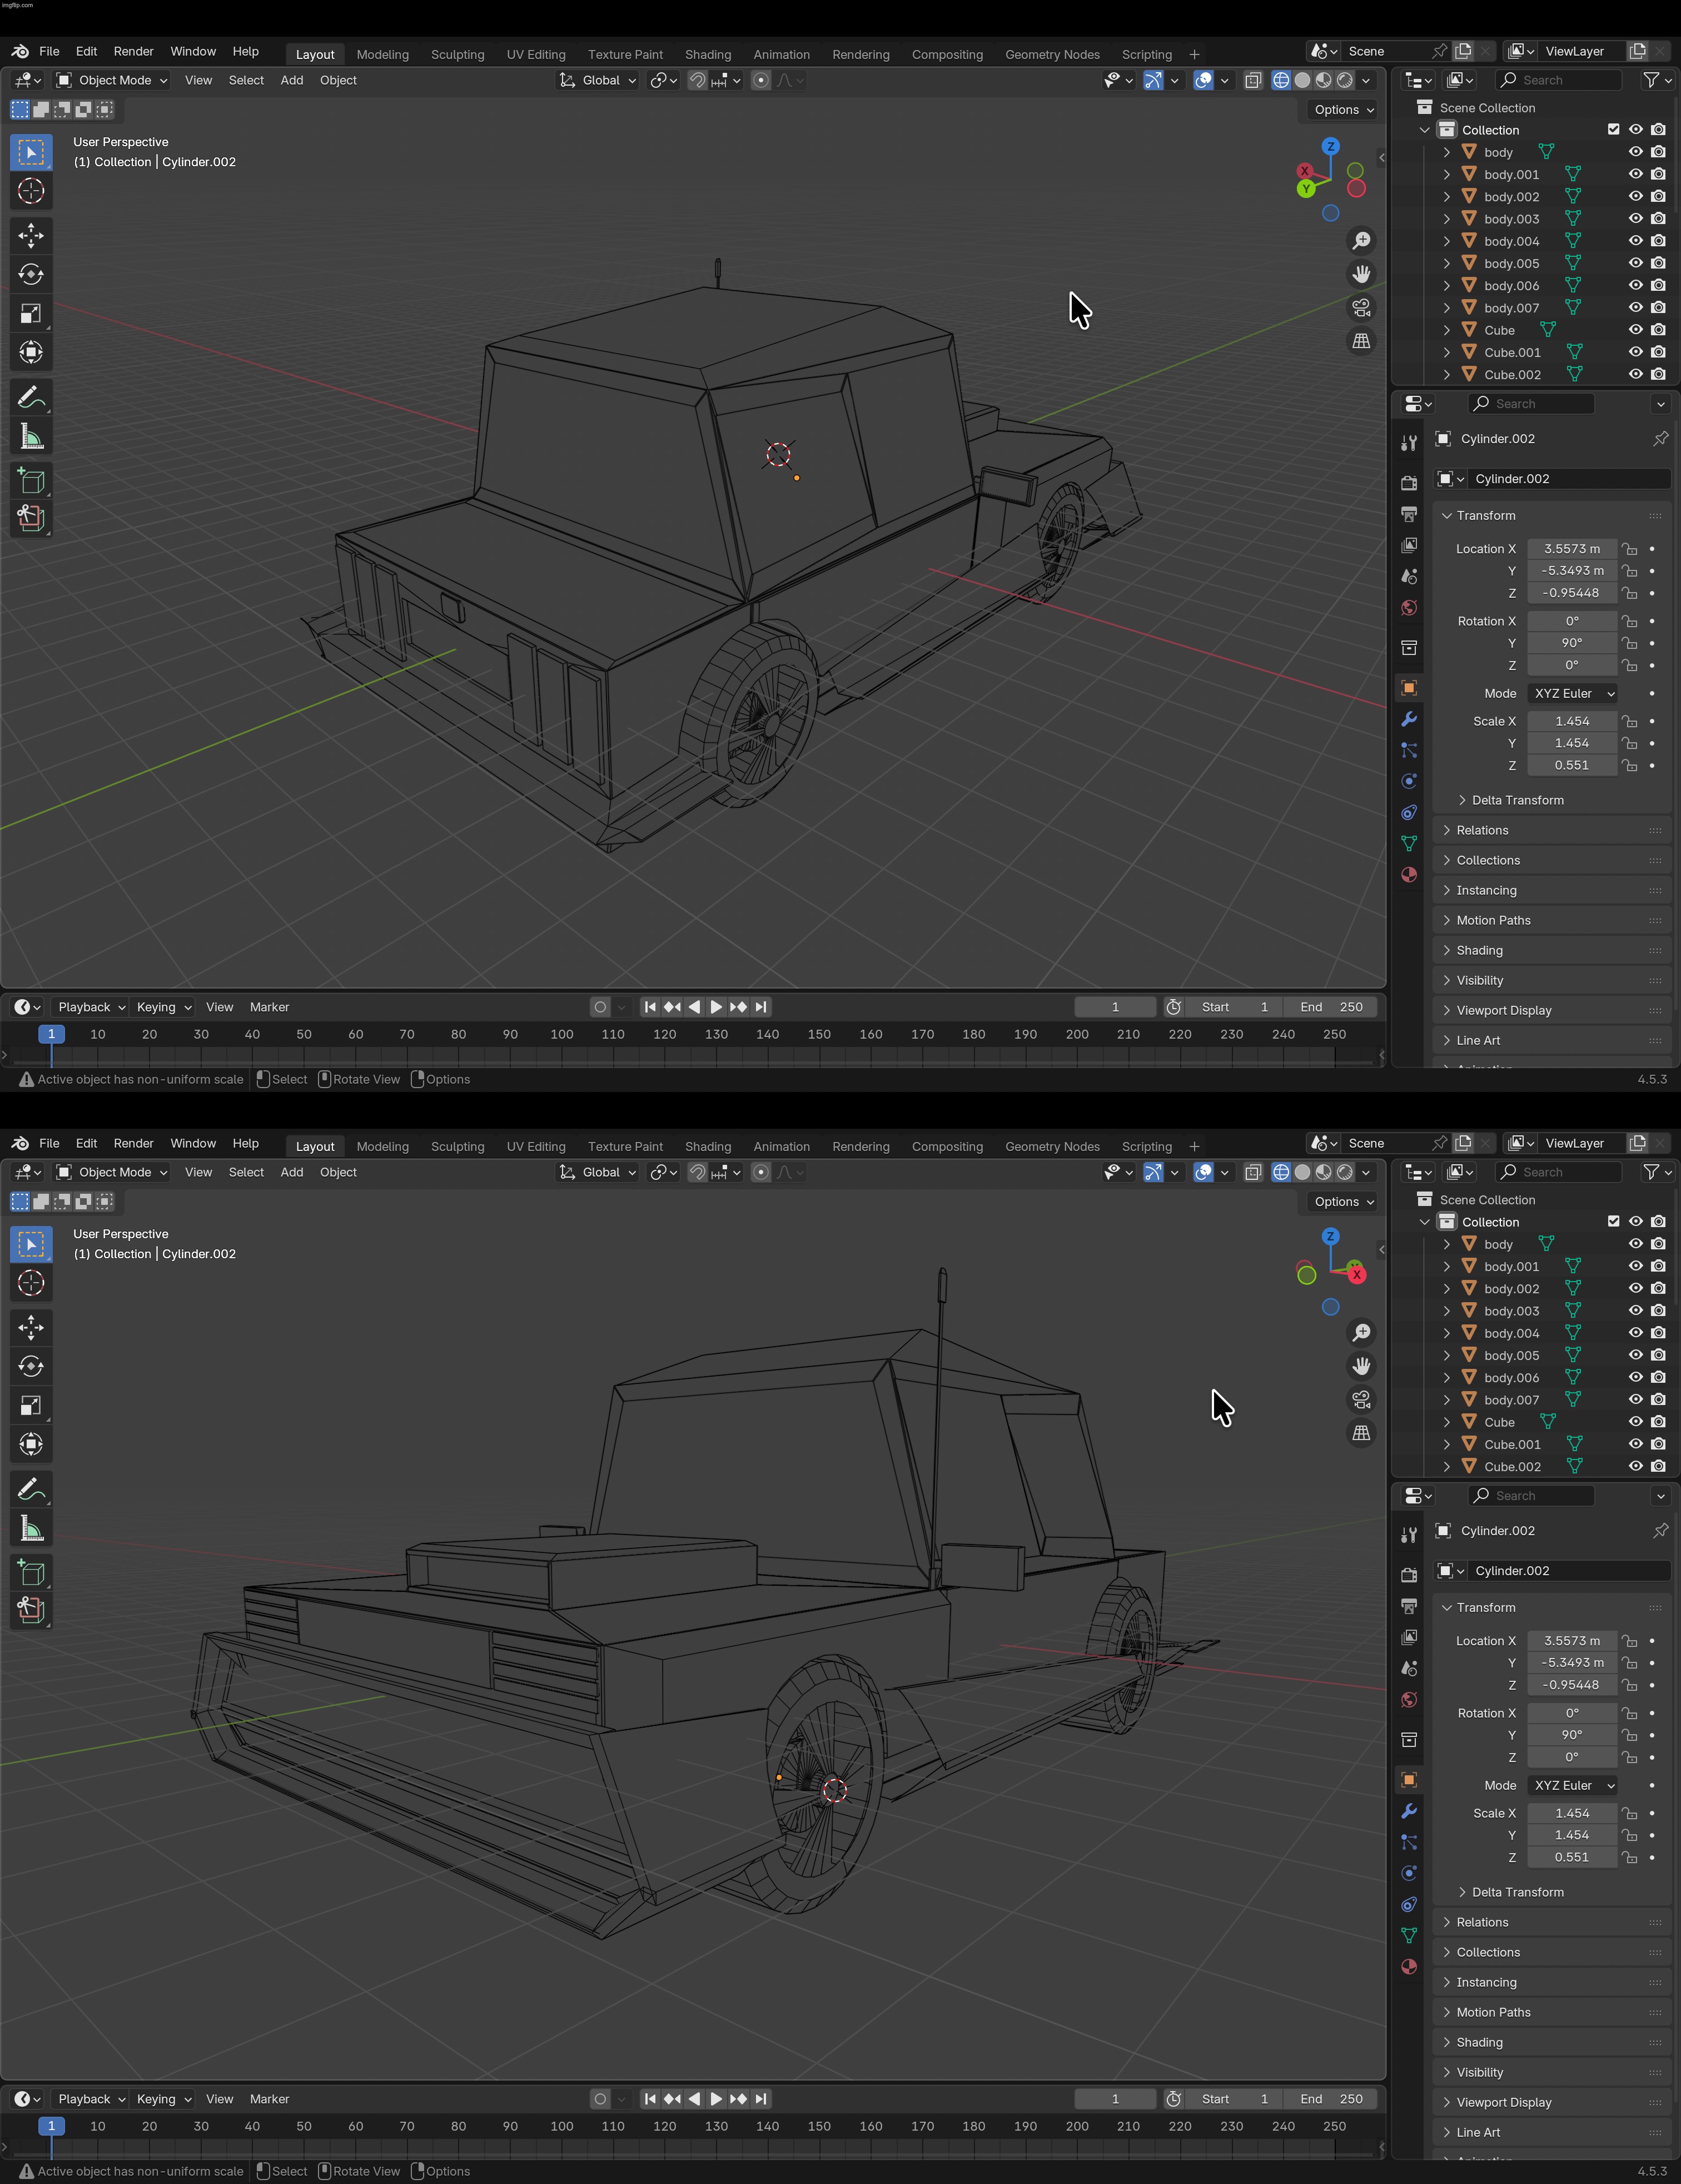
Task: Toggle the Location X lock in top window
Action: [1630, 549]
